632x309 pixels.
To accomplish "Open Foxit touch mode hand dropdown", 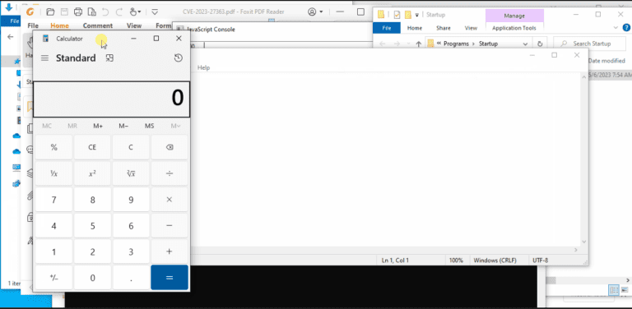I will (136, 12).
